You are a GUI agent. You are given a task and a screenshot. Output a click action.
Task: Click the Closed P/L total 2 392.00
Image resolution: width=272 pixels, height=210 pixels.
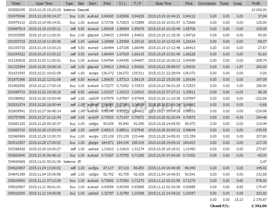[259, 206]
